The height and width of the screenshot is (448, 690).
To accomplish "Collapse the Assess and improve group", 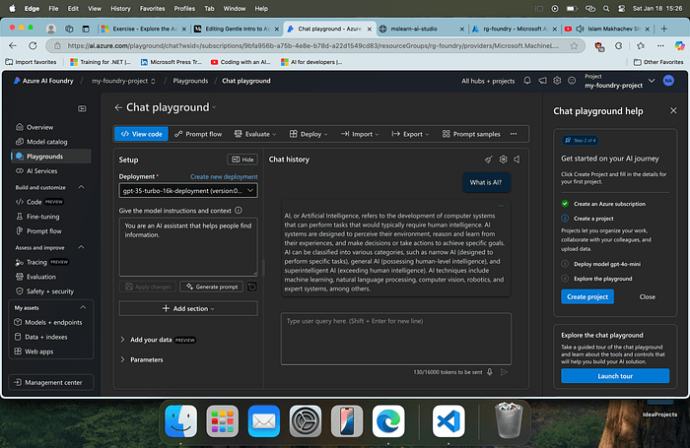I will pyautogui.click(x=82, y=247).
